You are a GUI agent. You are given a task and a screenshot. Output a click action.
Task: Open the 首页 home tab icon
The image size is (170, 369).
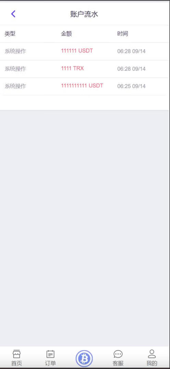[x=16, y=354]
